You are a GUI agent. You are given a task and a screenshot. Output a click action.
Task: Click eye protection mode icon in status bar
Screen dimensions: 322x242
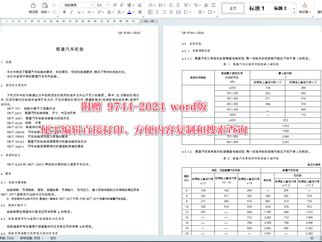coord(312,238)
